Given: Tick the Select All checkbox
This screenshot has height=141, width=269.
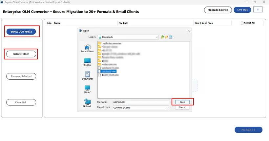Looking at the screenshot, I should [242, 23].
